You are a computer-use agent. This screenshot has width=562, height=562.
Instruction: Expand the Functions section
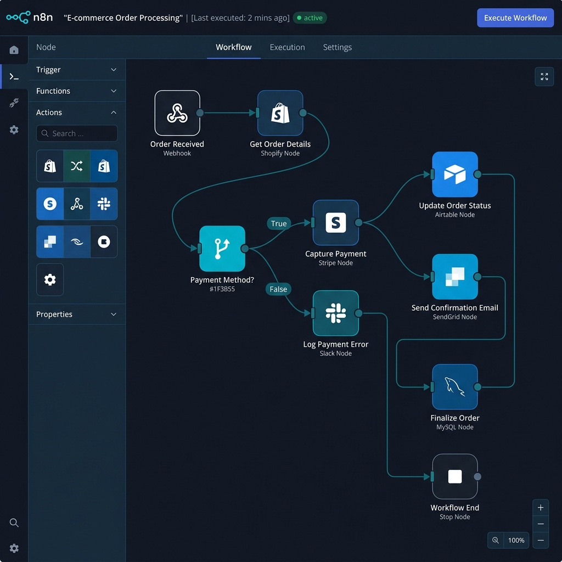coord(77,91)
